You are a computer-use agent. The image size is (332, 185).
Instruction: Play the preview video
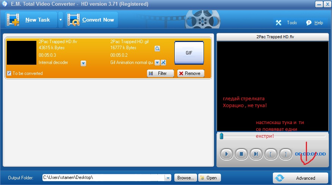coord(226,154)
